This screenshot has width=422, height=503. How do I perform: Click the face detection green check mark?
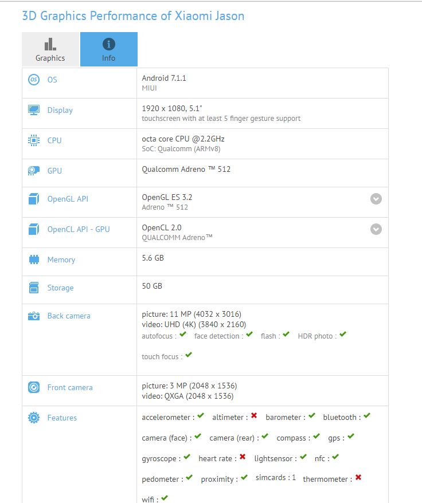(x=249, y=334)
